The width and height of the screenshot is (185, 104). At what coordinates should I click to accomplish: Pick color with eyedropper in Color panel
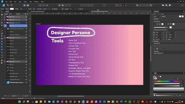click(x=159, y=77)
